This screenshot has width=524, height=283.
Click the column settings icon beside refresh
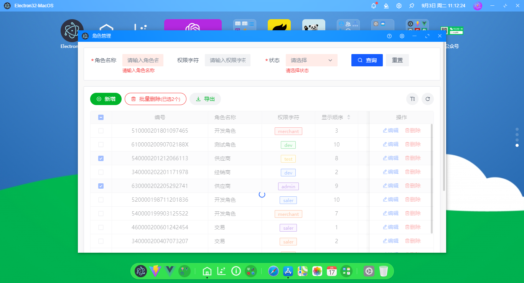coord(412,99)
